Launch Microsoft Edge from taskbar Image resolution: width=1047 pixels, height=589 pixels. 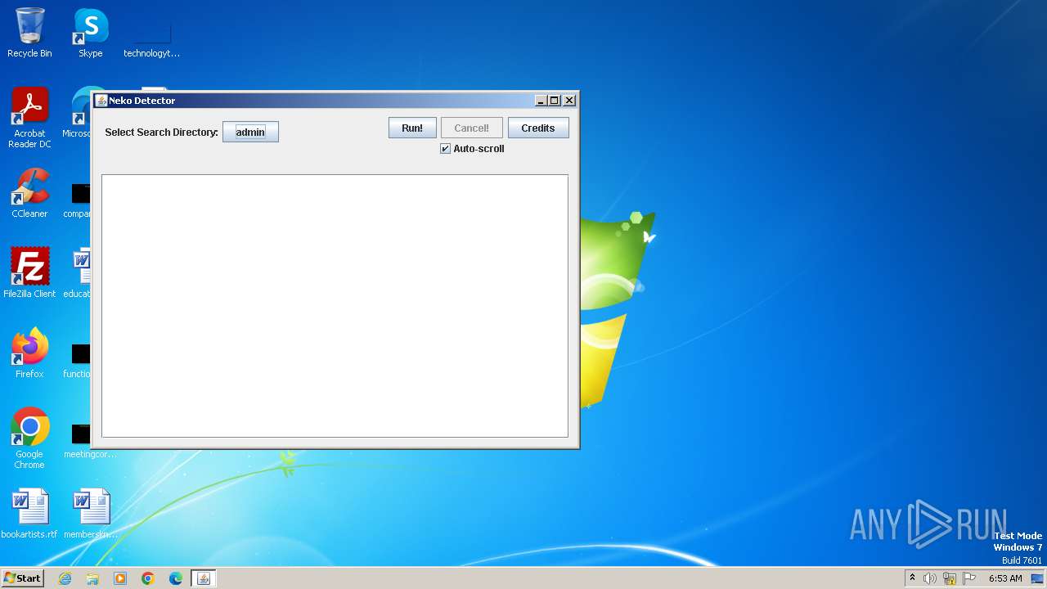176,578
